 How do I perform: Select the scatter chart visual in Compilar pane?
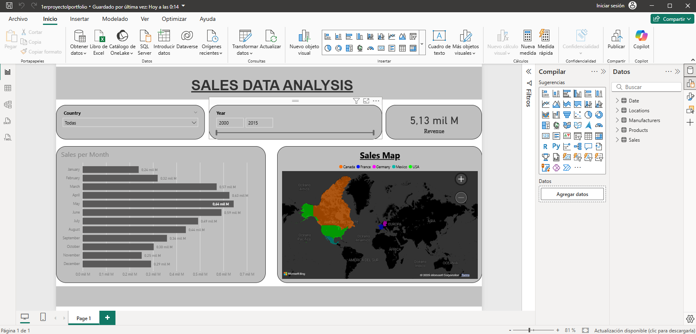click(578, 115)
